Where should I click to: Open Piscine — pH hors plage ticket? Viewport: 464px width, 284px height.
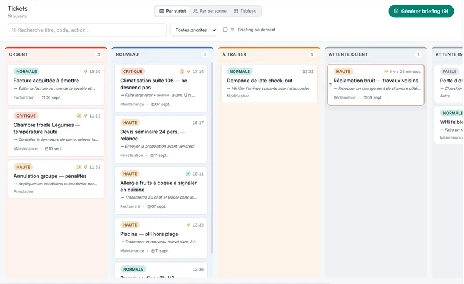pyautogui.click(x=161, y=238)
